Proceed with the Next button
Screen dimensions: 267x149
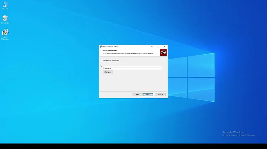coord(148,95)
